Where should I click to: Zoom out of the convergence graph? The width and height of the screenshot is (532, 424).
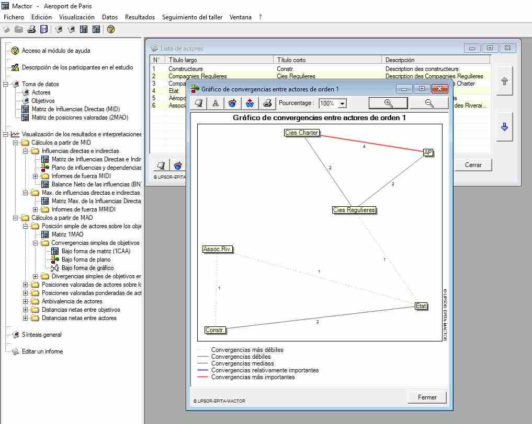point(429,103)
